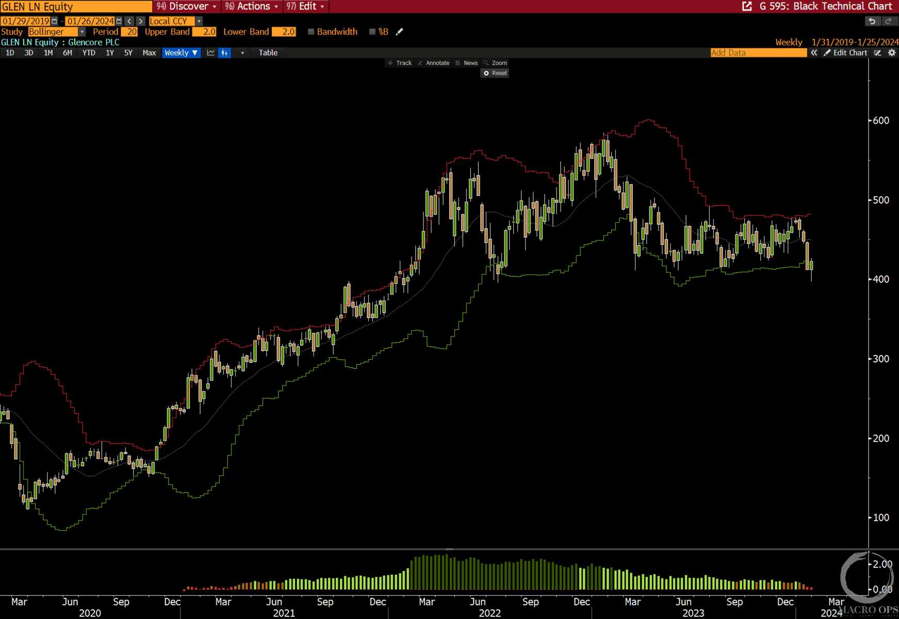
Task: Click the 100 price axis label
Action: (881, 517)
